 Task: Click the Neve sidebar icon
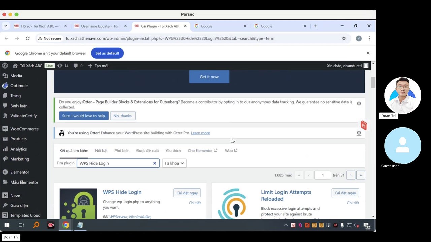(5, 196)
